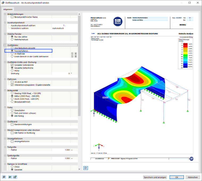Enable the 3D-Bild im PDF checkbox
This screenshot has width=202, height=181.
12,82
